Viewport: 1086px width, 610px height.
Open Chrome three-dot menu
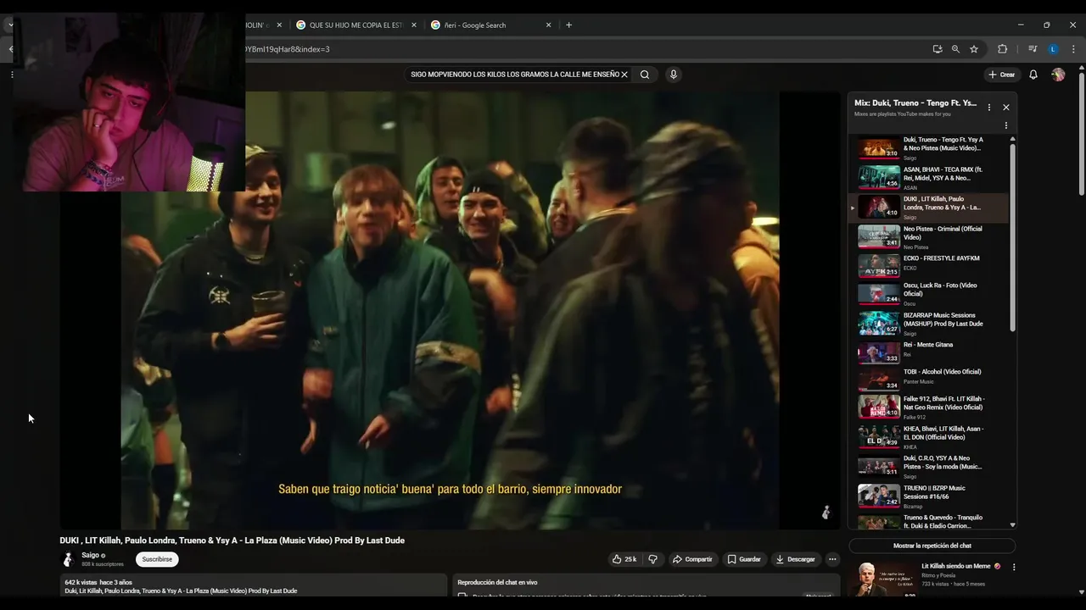click(1073, 49)
